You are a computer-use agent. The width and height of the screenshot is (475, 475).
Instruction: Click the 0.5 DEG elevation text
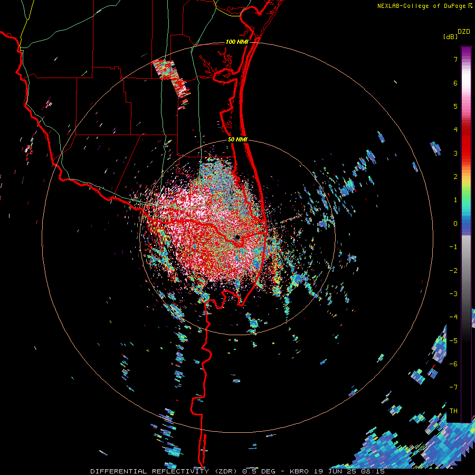pos(259,471)
